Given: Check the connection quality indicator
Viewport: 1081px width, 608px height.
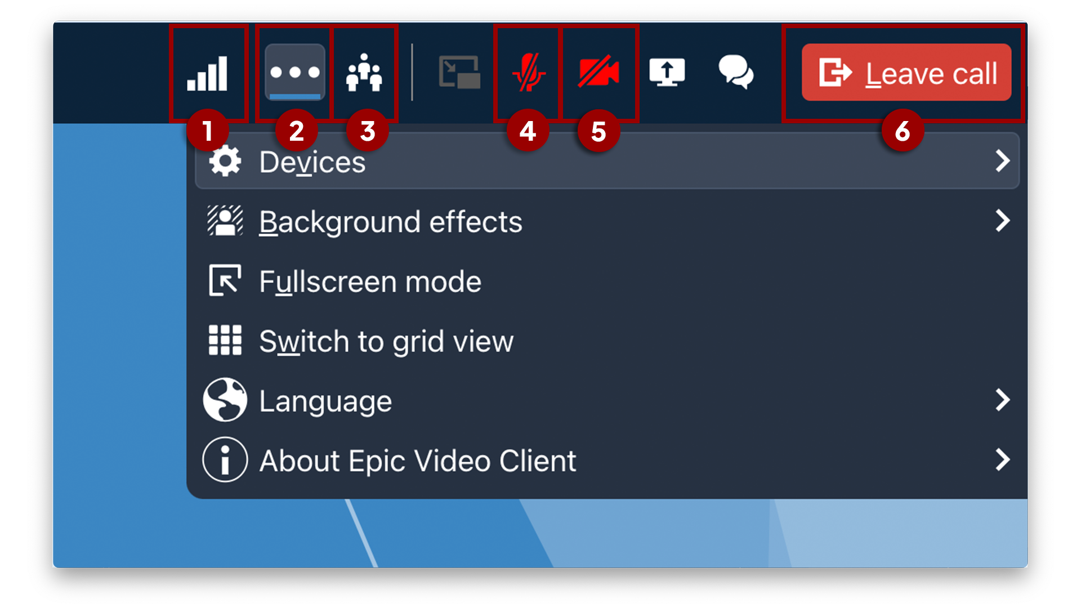Looking at the screenshot, I should pos(209,71).
